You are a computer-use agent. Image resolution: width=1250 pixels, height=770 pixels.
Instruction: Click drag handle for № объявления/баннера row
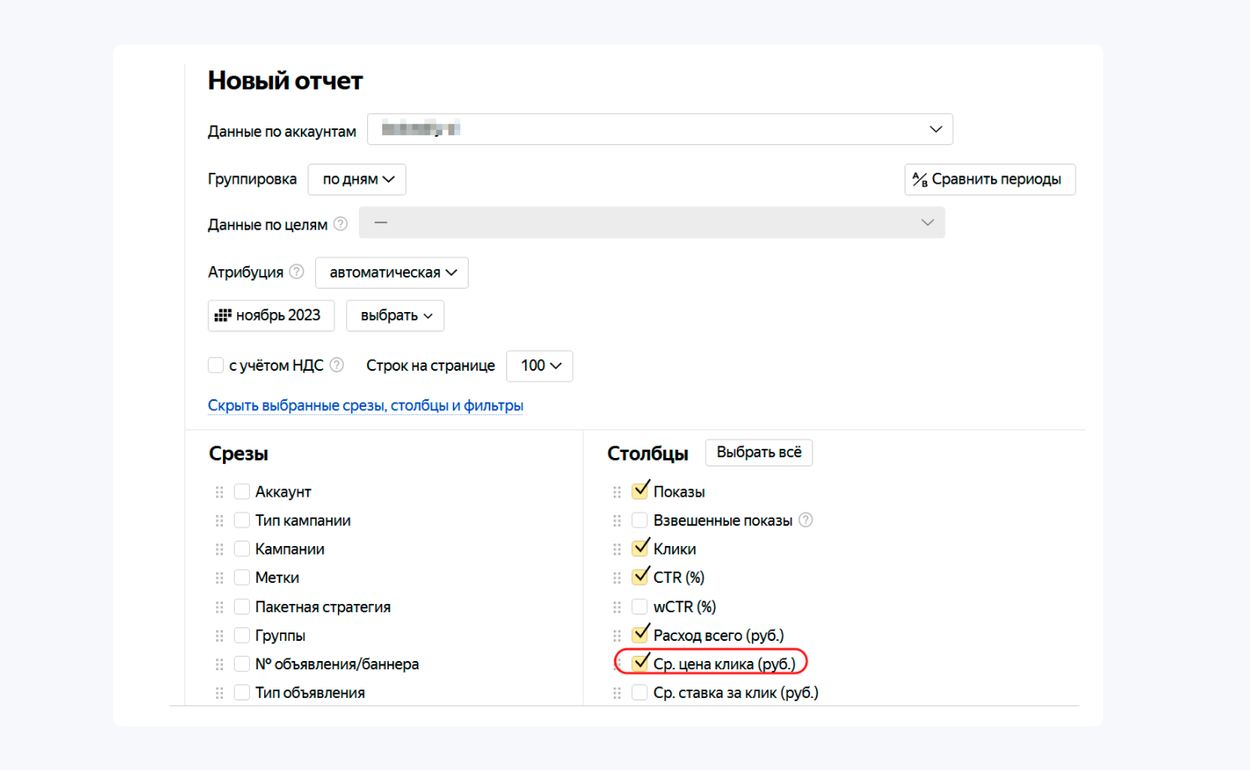tap(220, 664)
